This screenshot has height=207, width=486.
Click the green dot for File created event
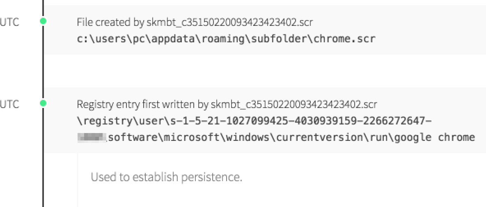point(43,21)
